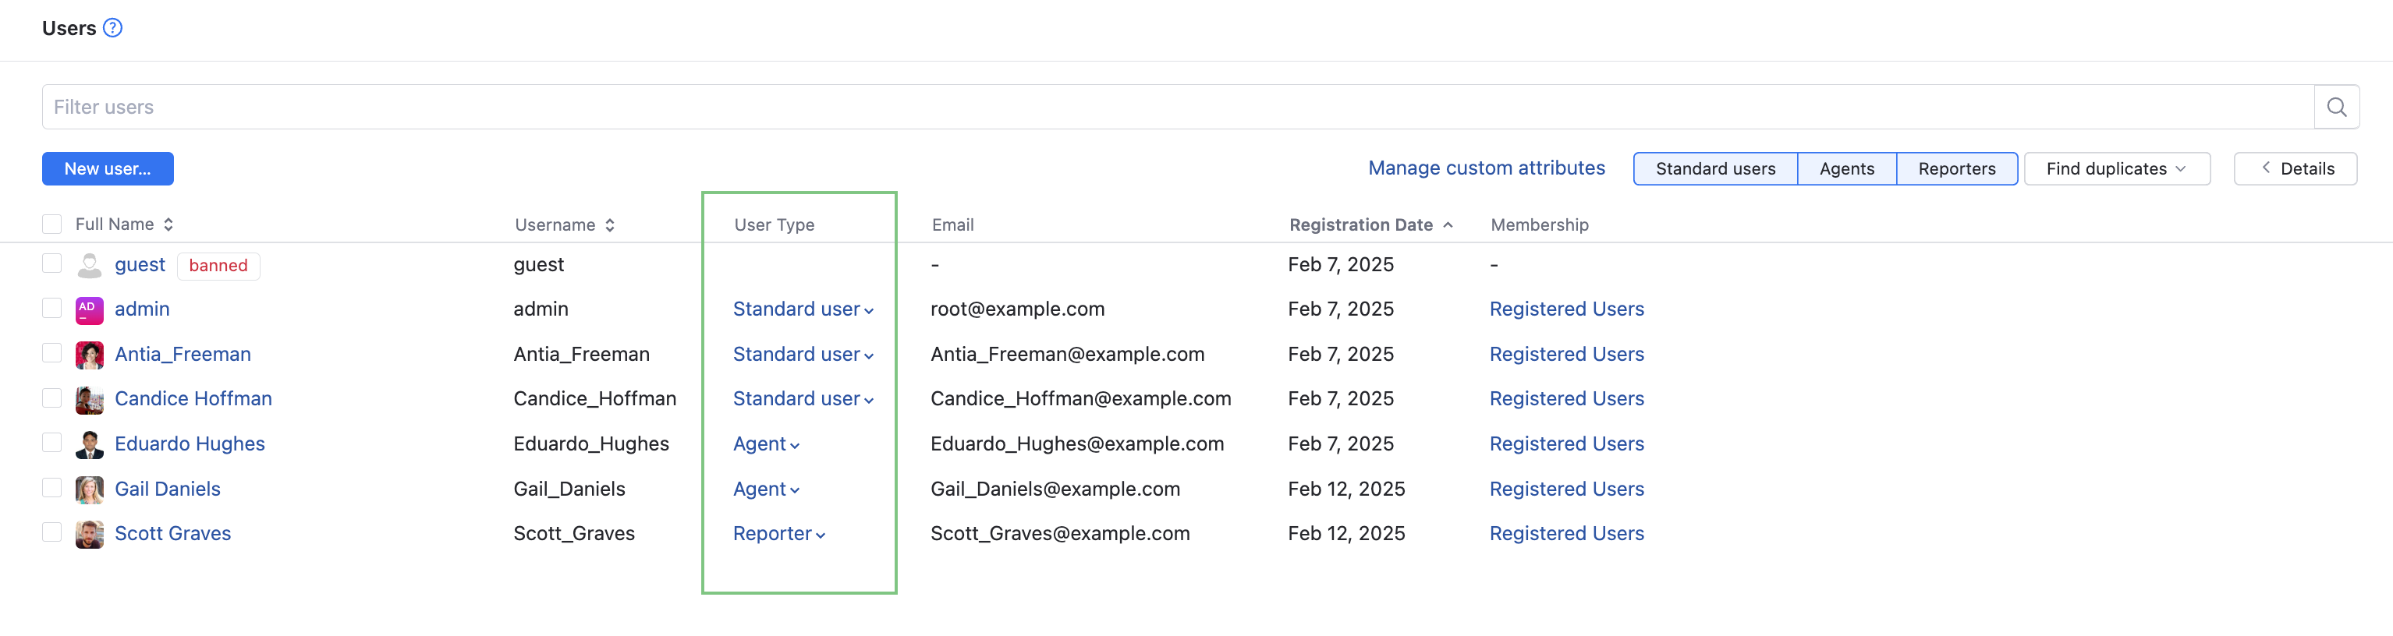Open the Find duplicates dropdown
2393x636 pixels.
[x=2115, y=169]
